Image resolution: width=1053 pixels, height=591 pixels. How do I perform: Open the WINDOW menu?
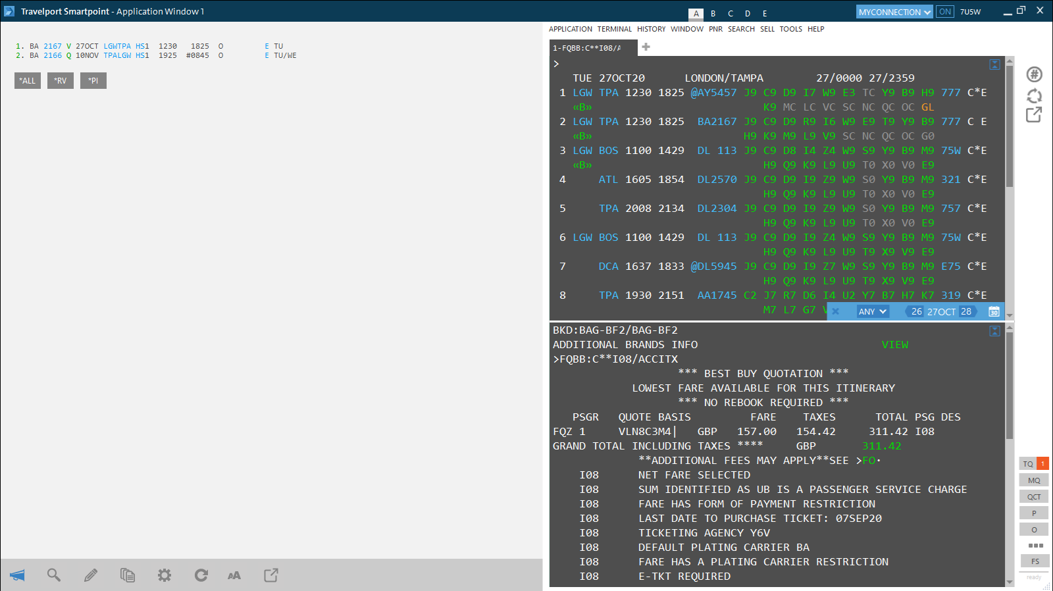[687, 29]
